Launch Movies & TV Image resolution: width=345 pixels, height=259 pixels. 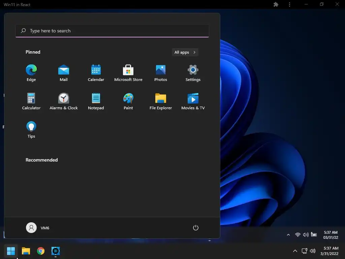point(193,101)
